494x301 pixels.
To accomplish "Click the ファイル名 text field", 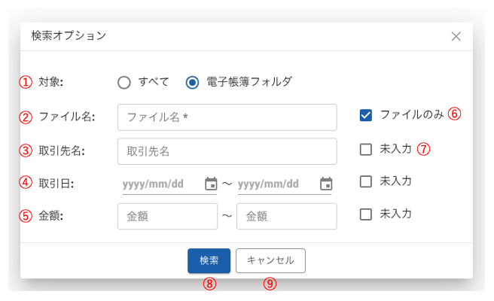I will 227,117.
